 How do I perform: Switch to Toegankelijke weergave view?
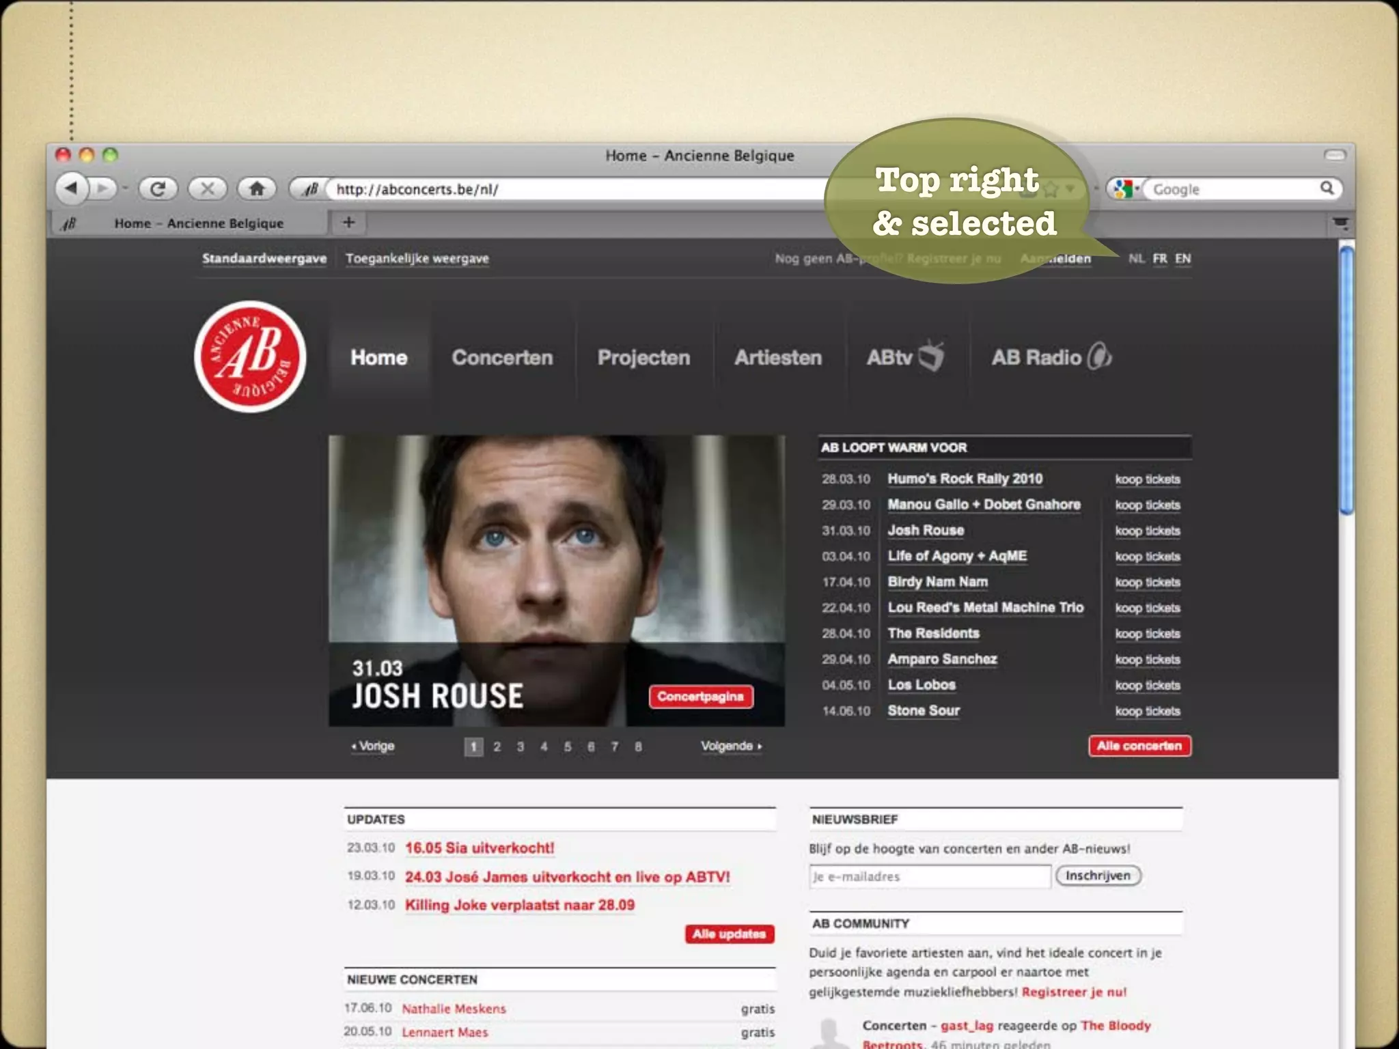click(417, 258)
